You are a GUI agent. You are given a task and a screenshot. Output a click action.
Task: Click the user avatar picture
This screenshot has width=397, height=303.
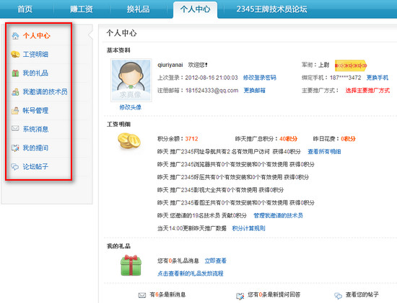click(131, 80)
